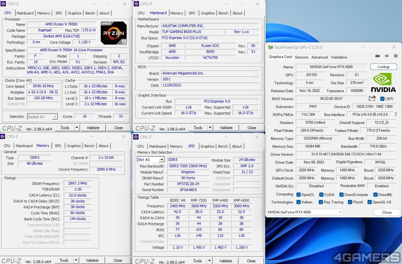Screen dimensions: 402x264
Task: Open the Slot #2 memory slot dropdown
Action: (x=162, y=160)
